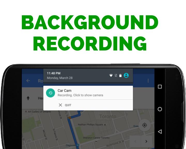Tap the back arrow in blue toolbar
186x149 pixels.
click(x=28, y=81)
